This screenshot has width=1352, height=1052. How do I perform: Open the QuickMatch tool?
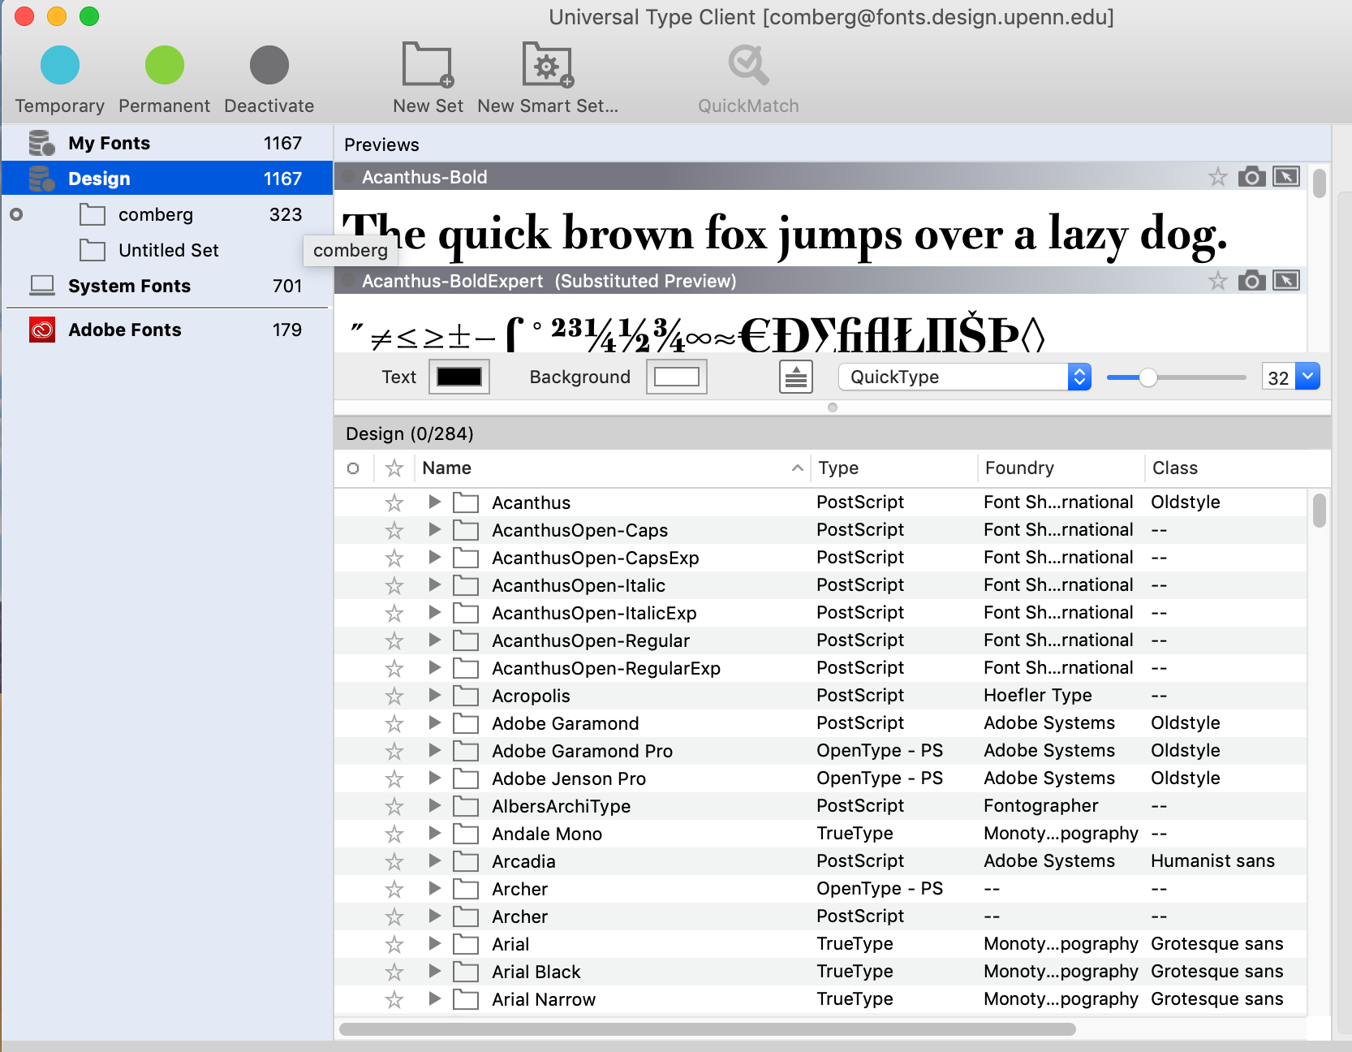[x=748, y=66]
